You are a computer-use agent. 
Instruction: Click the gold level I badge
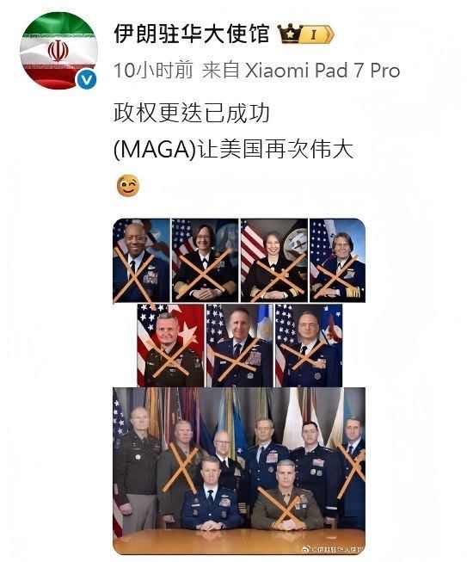tap(316, 34)
